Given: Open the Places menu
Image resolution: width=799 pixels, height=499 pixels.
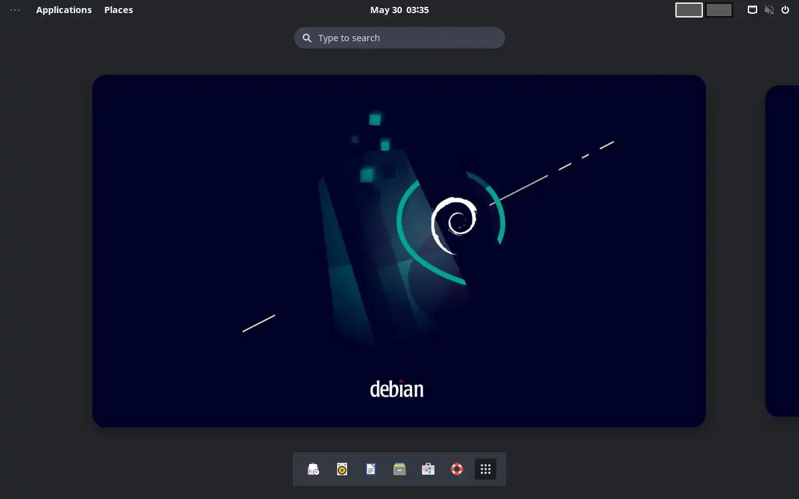Looking at the screenshot, I should [x=119, y=10].
